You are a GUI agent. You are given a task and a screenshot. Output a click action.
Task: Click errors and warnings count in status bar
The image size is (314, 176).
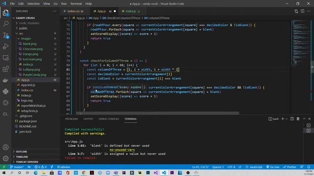point(40,167)
